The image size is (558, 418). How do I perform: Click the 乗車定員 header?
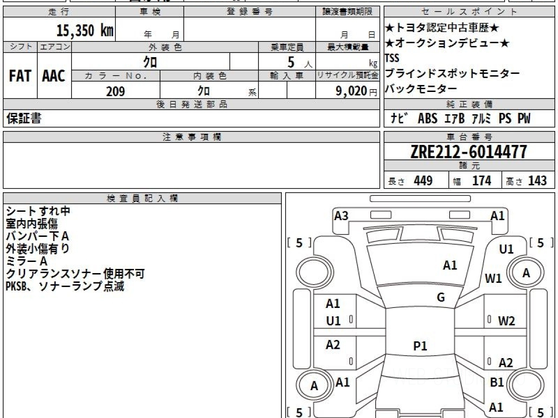tap(287, 47)
